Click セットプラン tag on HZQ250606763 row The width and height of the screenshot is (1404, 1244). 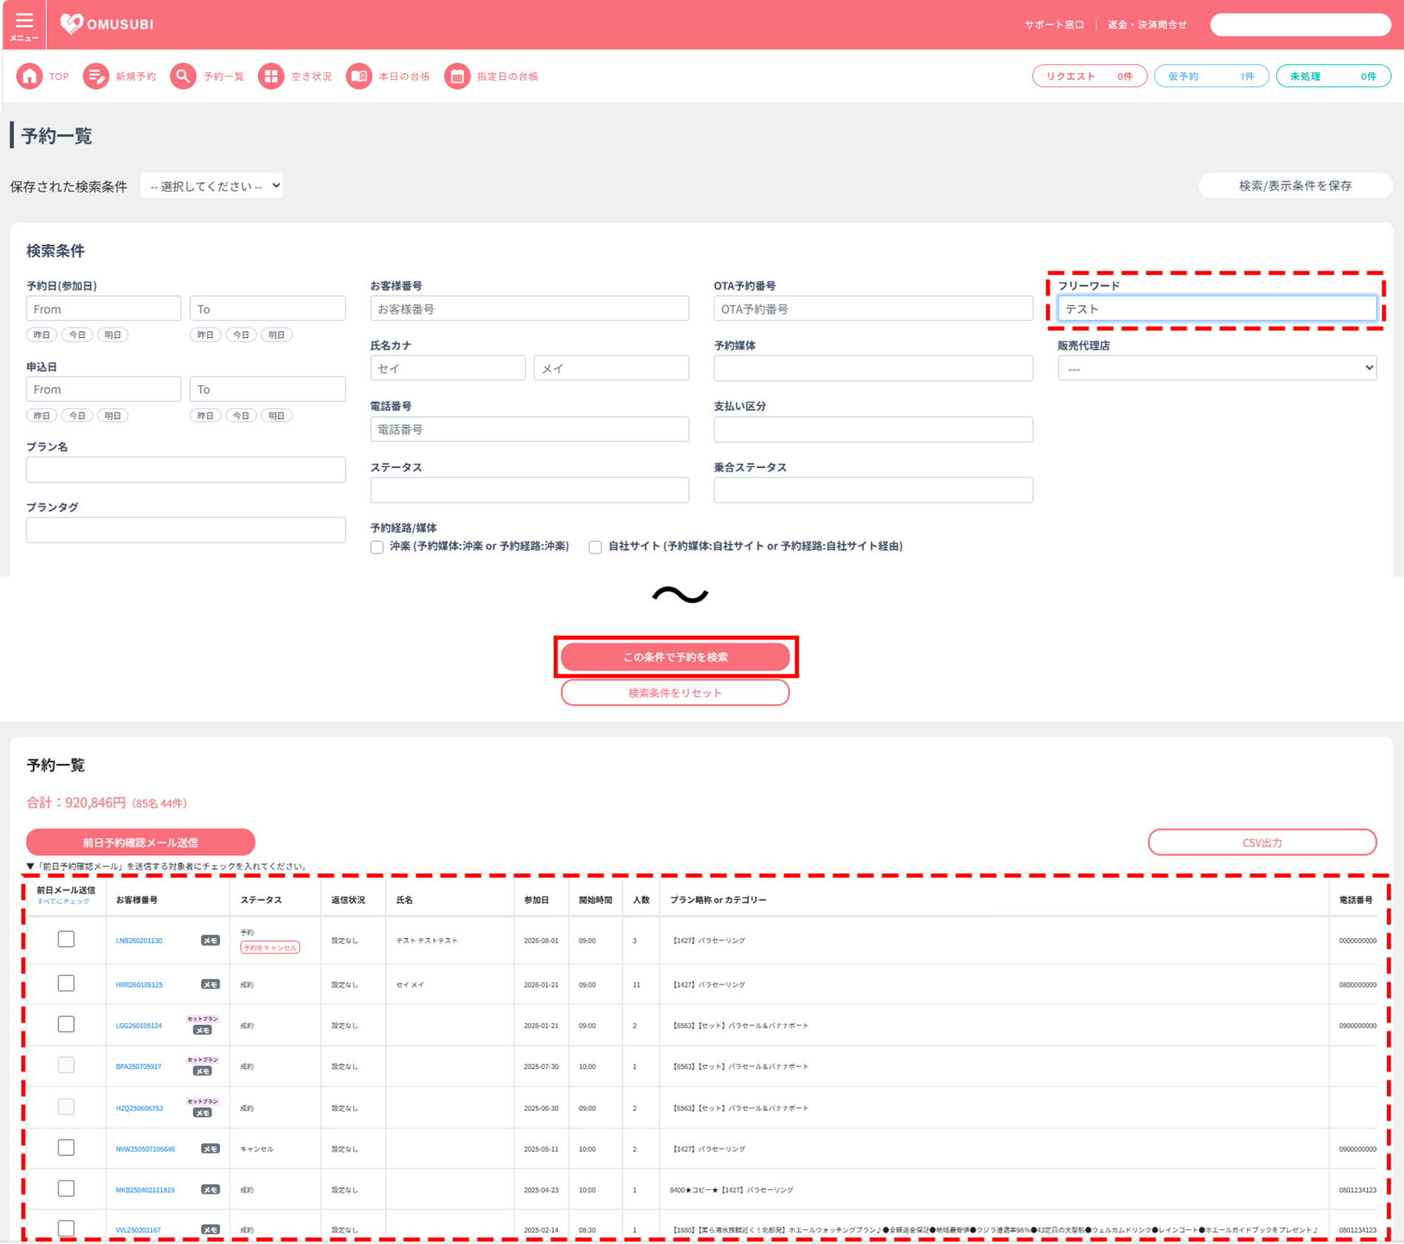(202, 1102)
